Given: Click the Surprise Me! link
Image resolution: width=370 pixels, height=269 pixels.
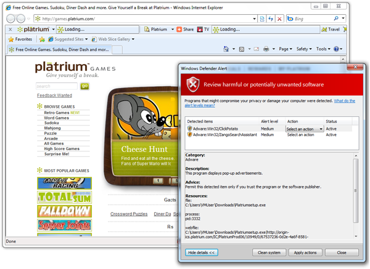Looking at the screenshot, I should (57, 154).
